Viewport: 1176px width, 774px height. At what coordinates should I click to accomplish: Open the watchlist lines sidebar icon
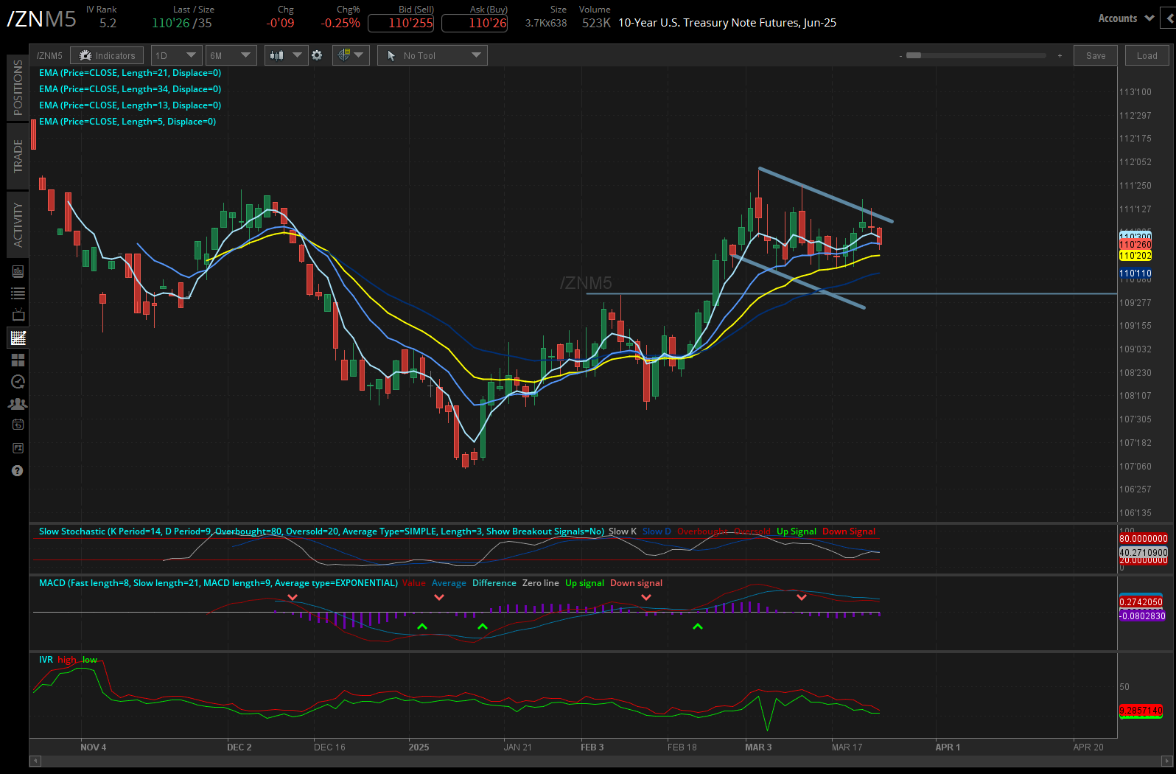point(18,293)
